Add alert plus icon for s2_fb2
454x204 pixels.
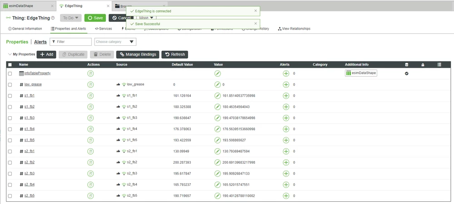[x=286, y=162]
